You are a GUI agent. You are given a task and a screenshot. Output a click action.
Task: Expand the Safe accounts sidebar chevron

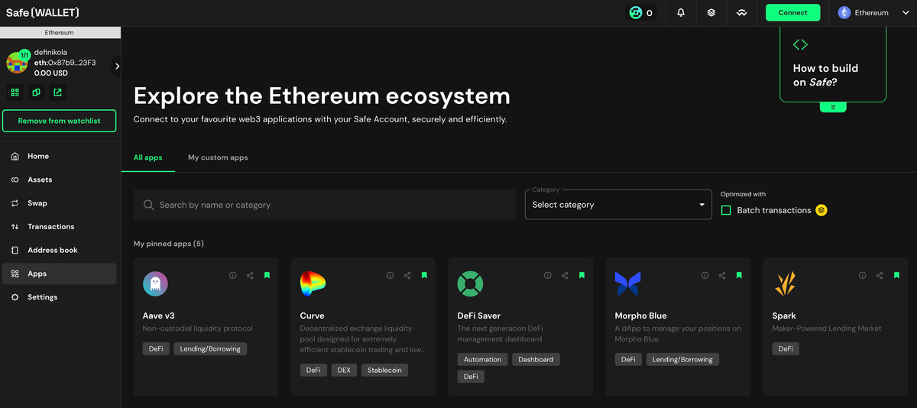(x=117, y=66)
